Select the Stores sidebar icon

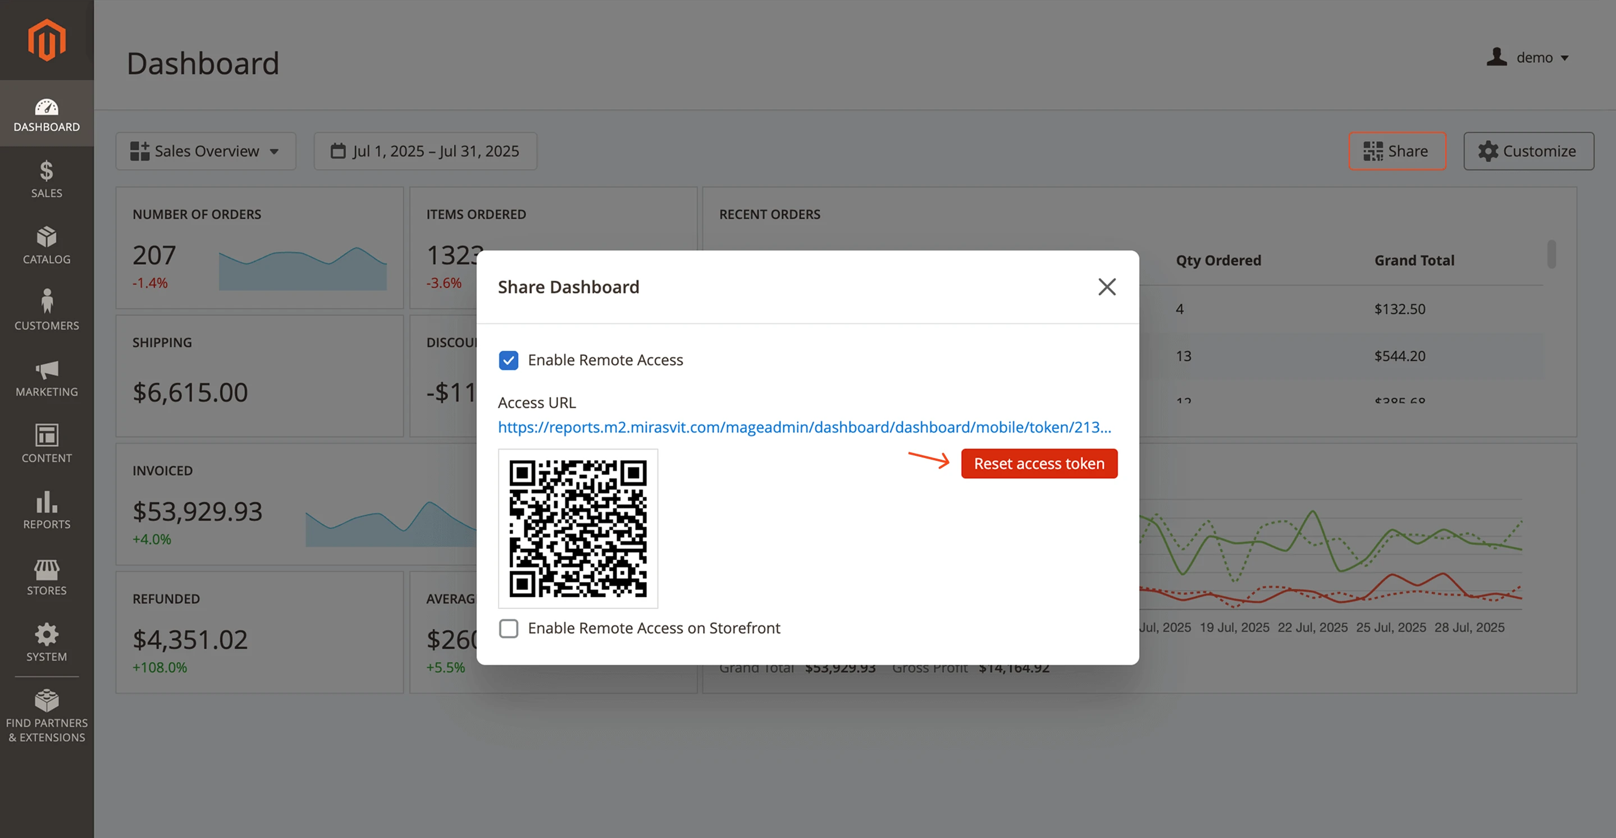coord(47,576)
